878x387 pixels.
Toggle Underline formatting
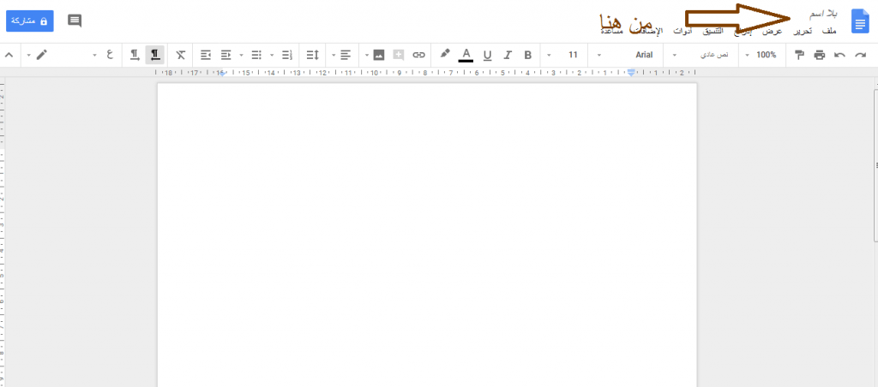click(487, 55)
